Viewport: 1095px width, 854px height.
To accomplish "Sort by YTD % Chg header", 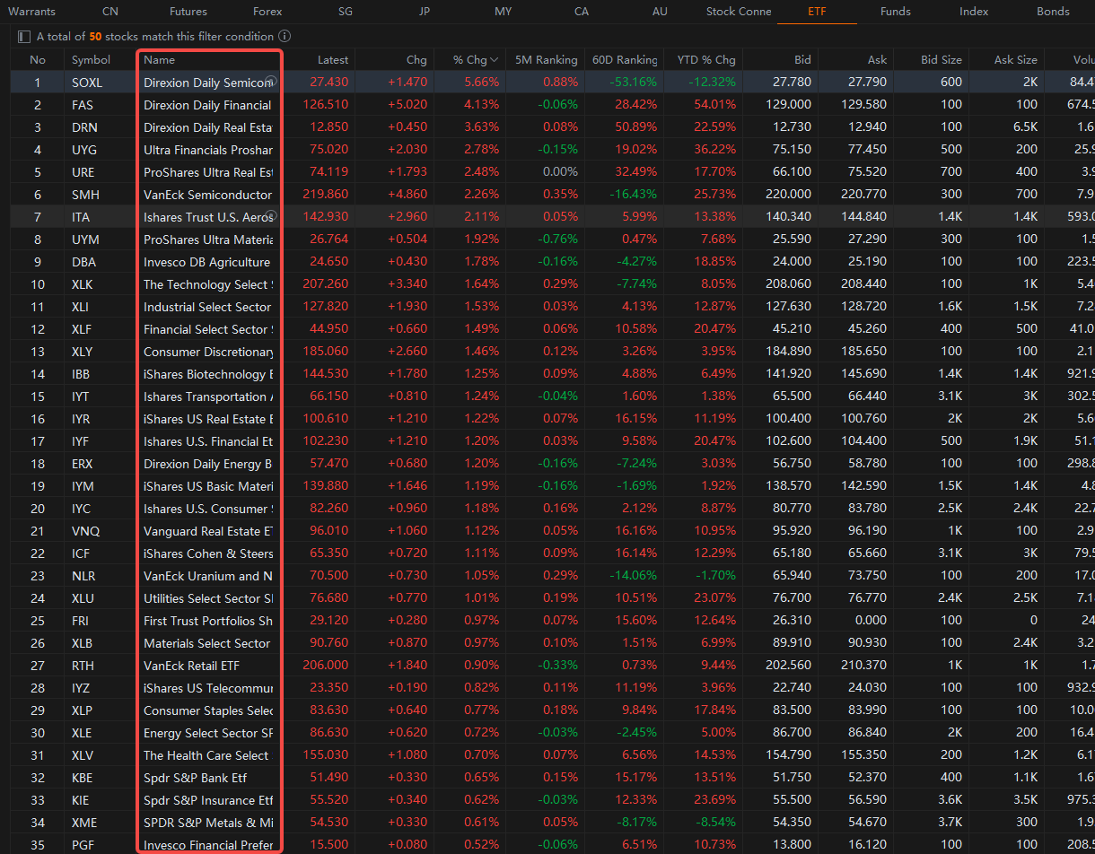I will (x=706, y=60).
